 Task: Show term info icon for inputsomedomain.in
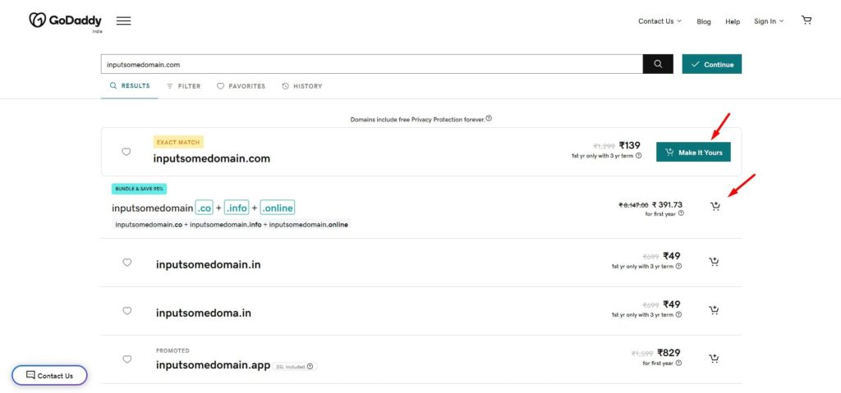tap(678, 266)
